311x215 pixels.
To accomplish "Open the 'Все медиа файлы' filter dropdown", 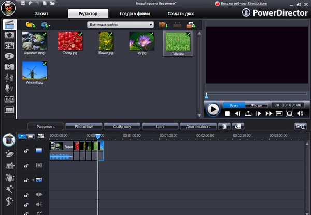I will point(120,25).
